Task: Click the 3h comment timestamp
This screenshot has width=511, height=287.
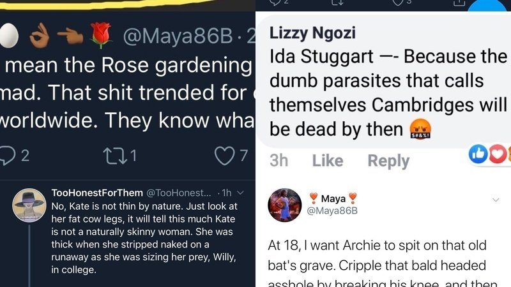Action: click(x=279, y=161)
